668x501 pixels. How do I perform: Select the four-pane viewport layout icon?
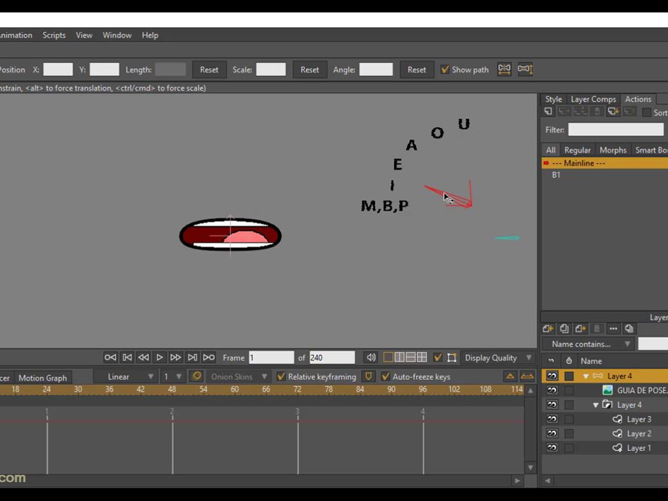(422, 358)
